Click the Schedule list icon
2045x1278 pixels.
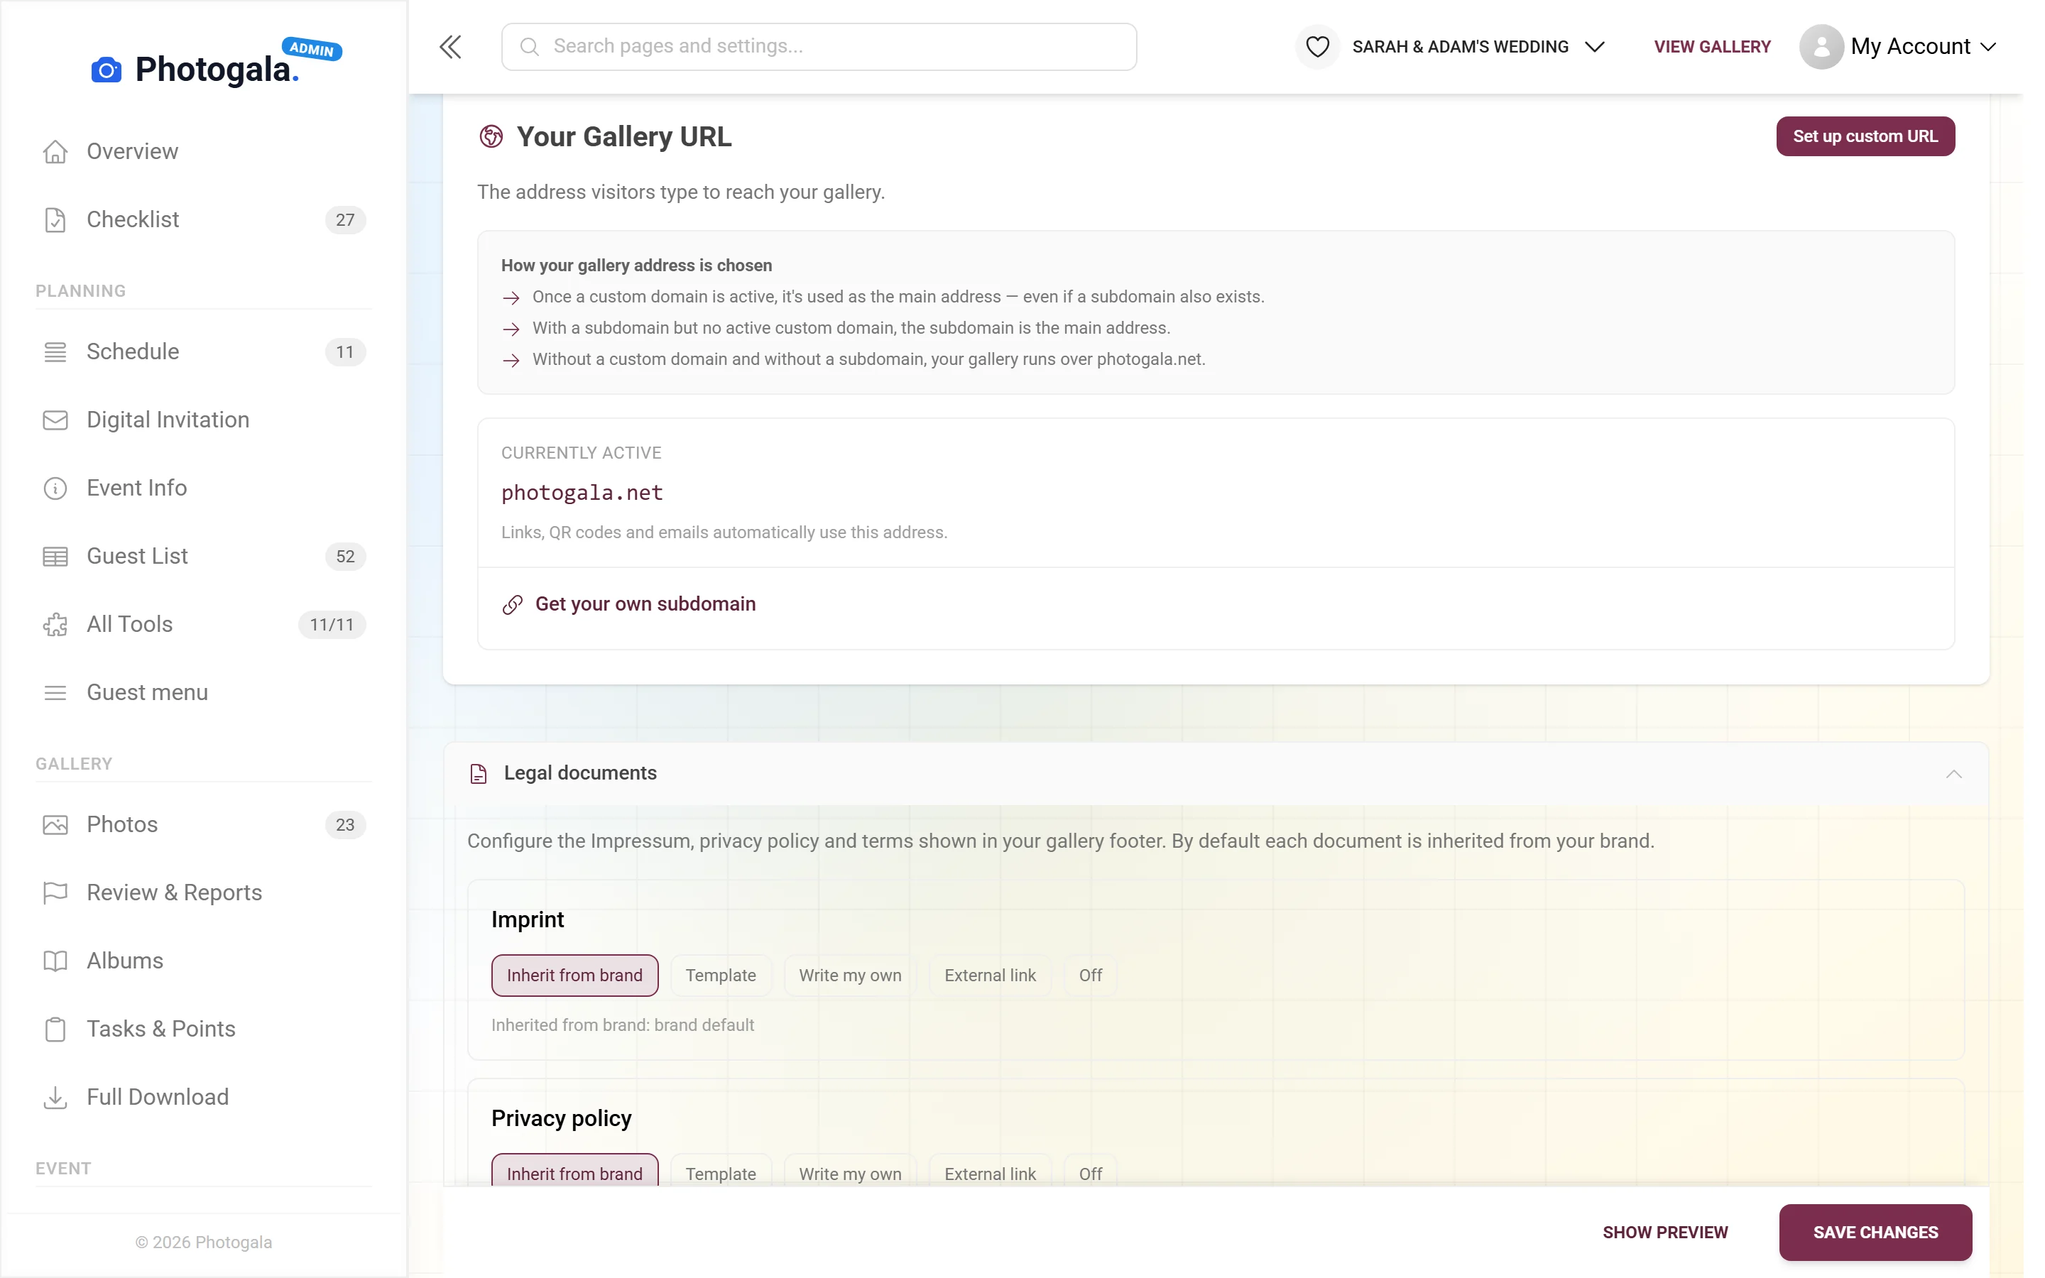click(55, 351)
